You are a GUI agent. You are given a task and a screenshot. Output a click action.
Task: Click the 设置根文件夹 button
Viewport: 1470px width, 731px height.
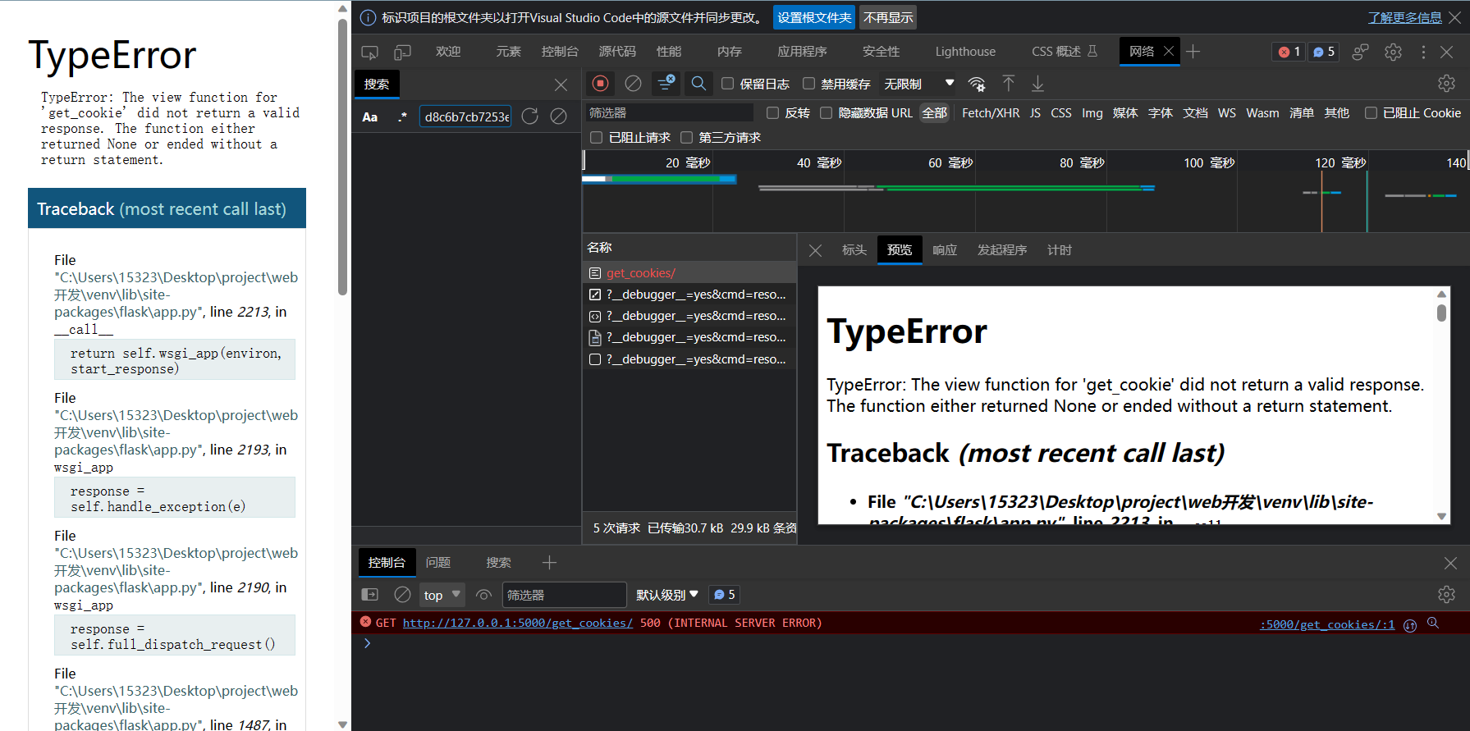pyautogui.click(x=814, y=17)
